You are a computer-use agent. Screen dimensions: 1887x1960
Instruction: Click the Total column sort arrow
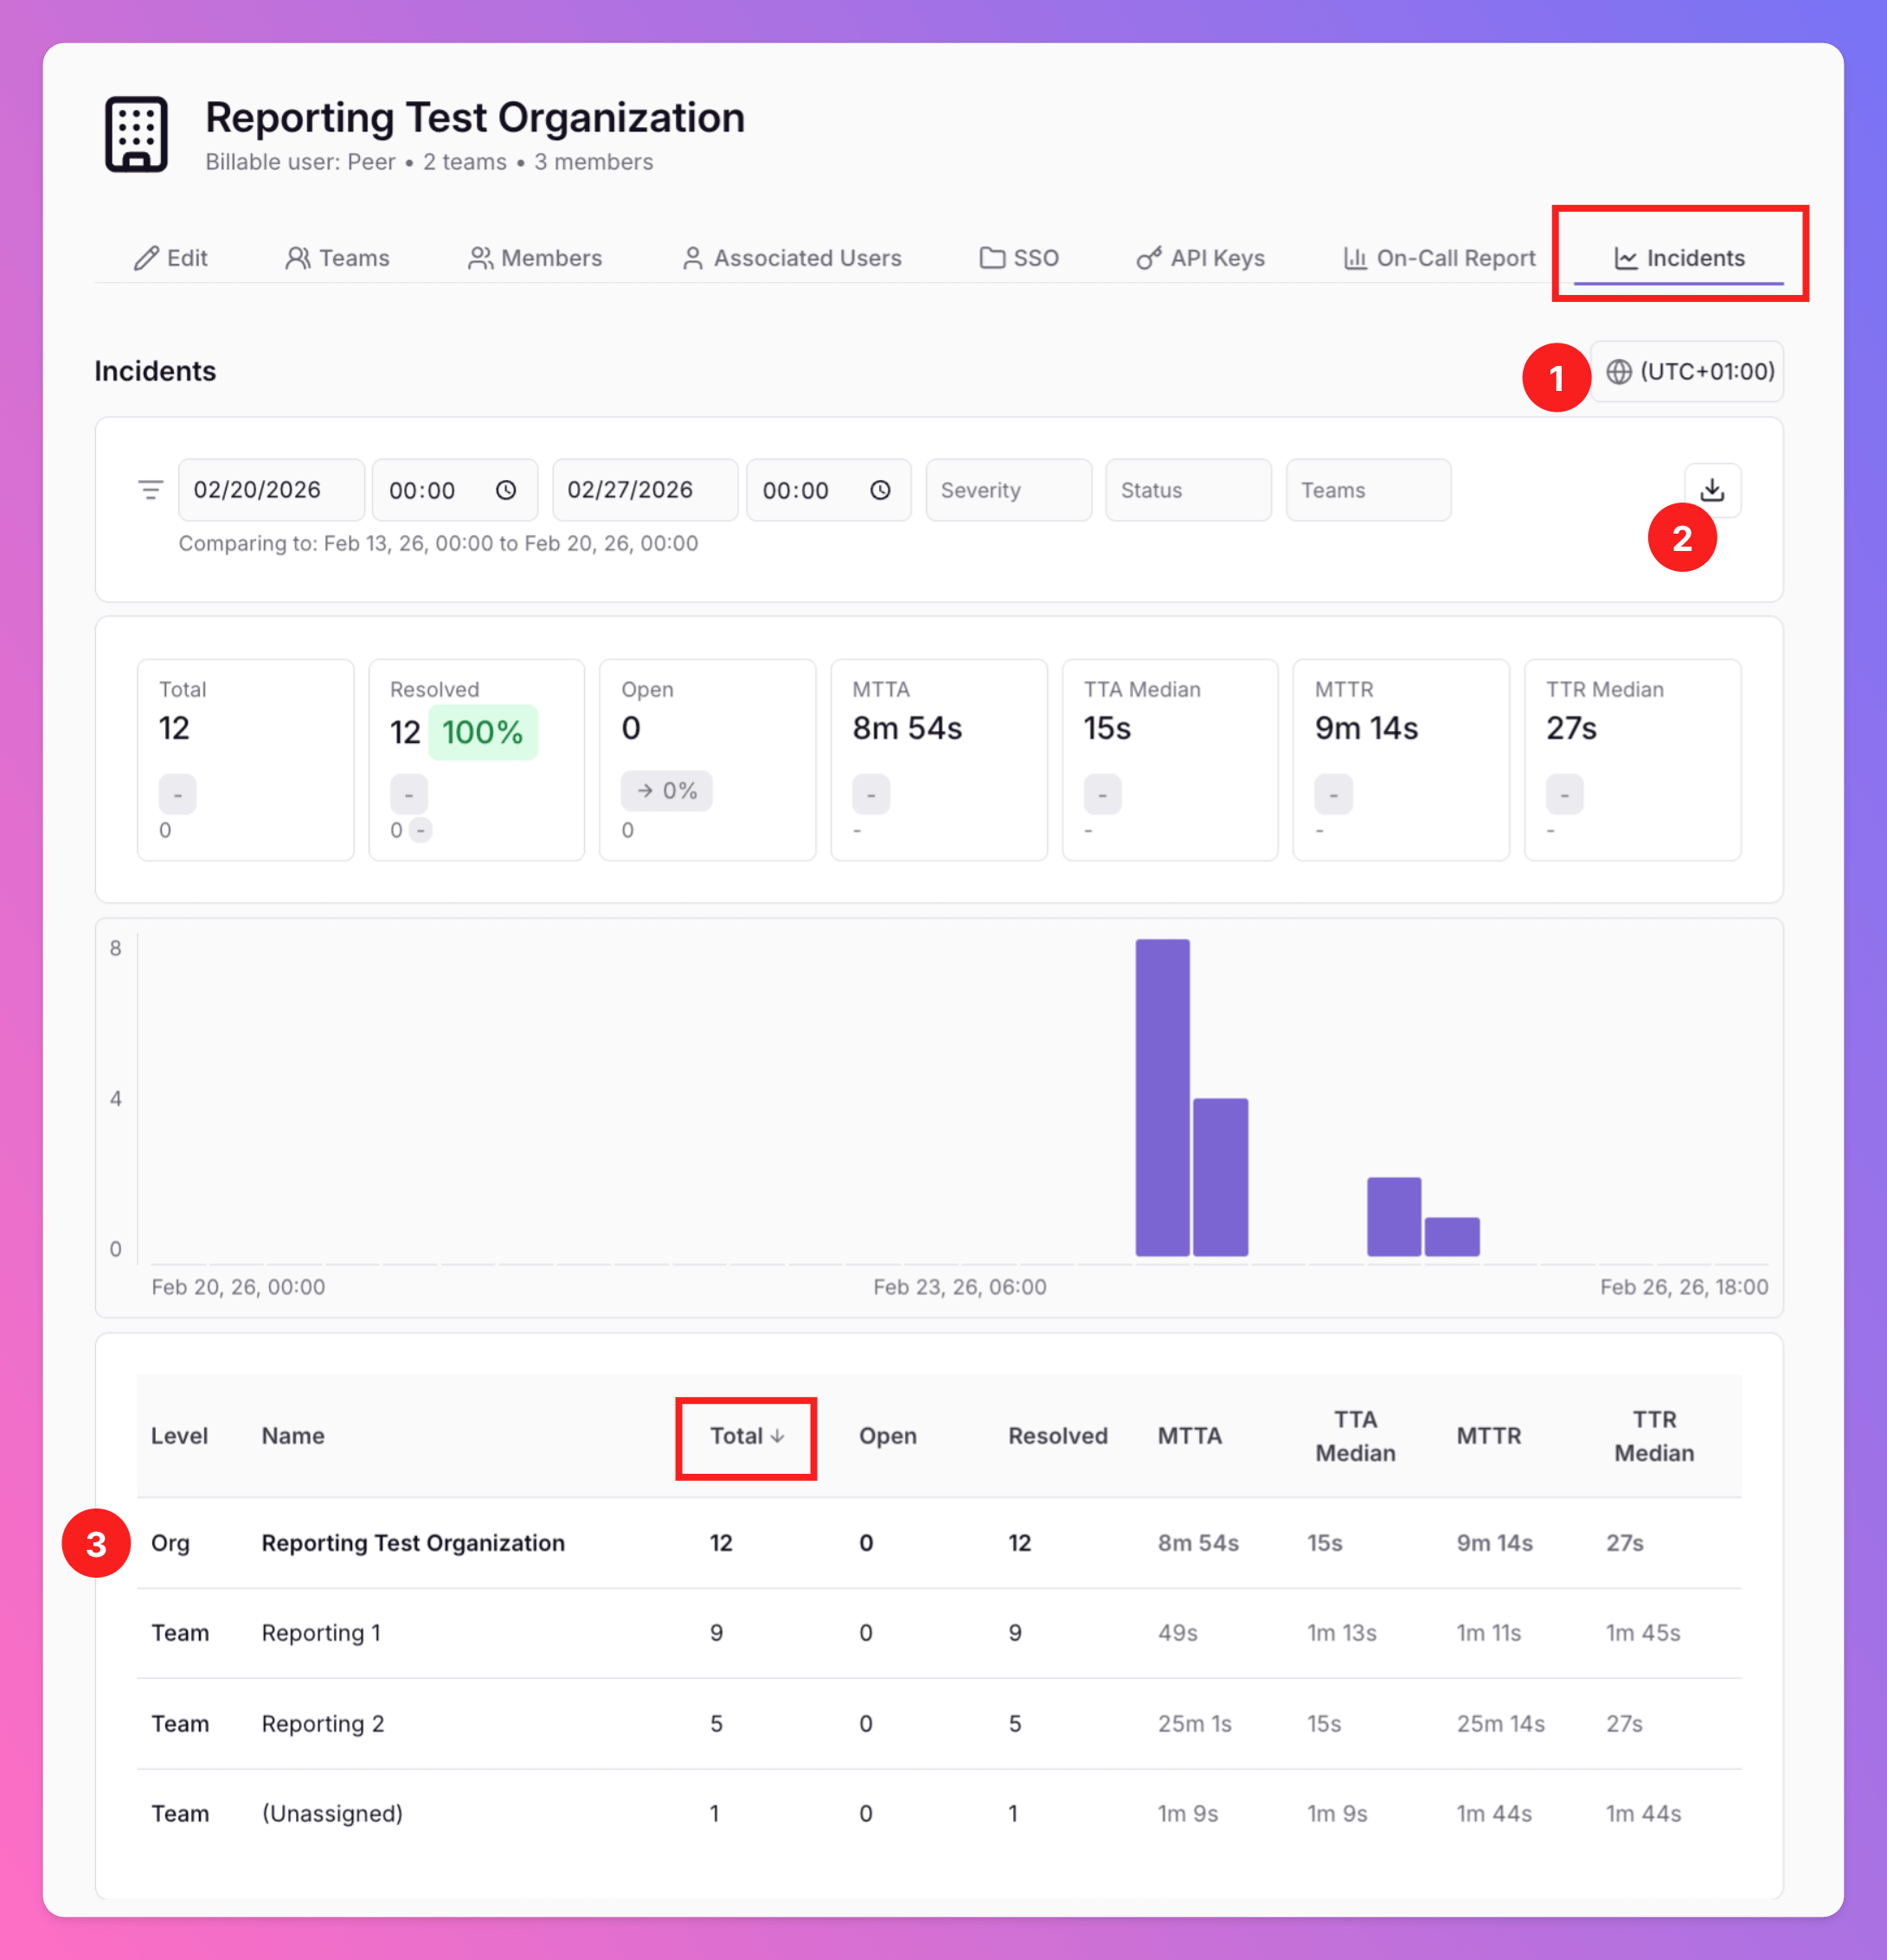click(x=778, y=1436)
